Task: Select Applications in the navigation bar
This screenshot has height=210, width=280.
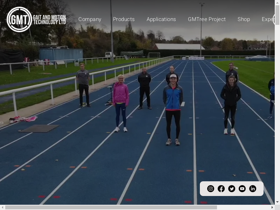Action: 161,19
